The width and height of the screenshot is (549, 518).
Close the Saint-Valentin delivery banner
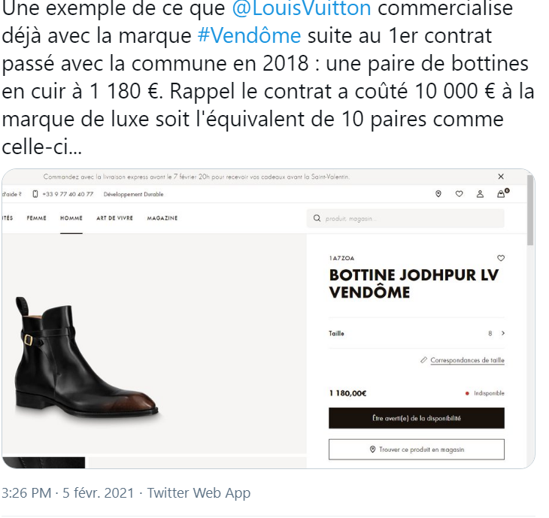(501, 177)
